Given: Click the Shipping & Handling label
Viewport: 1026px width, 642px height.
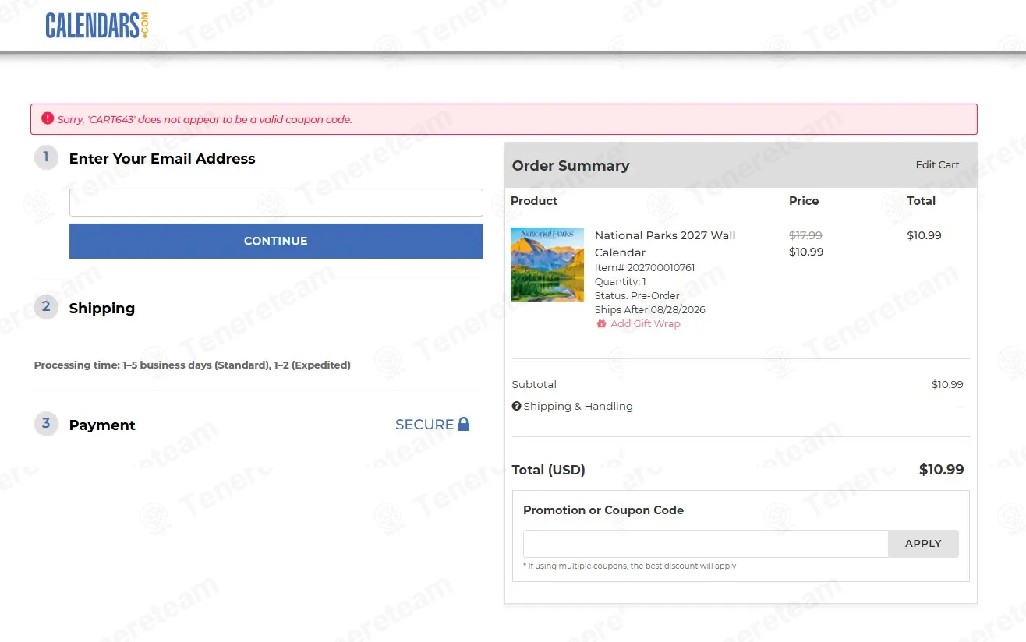Looking at the screenshot, I should (578, 406).
